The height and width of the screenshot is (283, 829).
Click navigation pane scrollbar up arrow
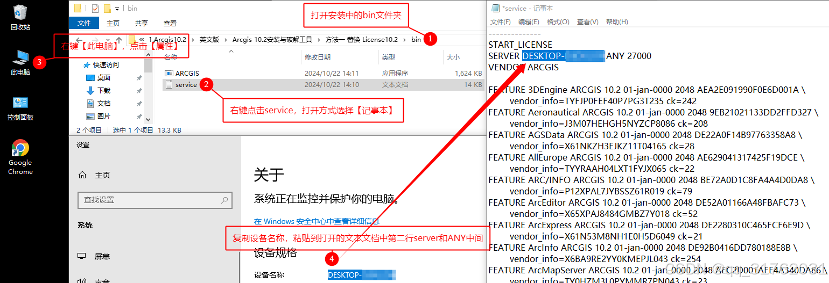[x=149, y=56]
